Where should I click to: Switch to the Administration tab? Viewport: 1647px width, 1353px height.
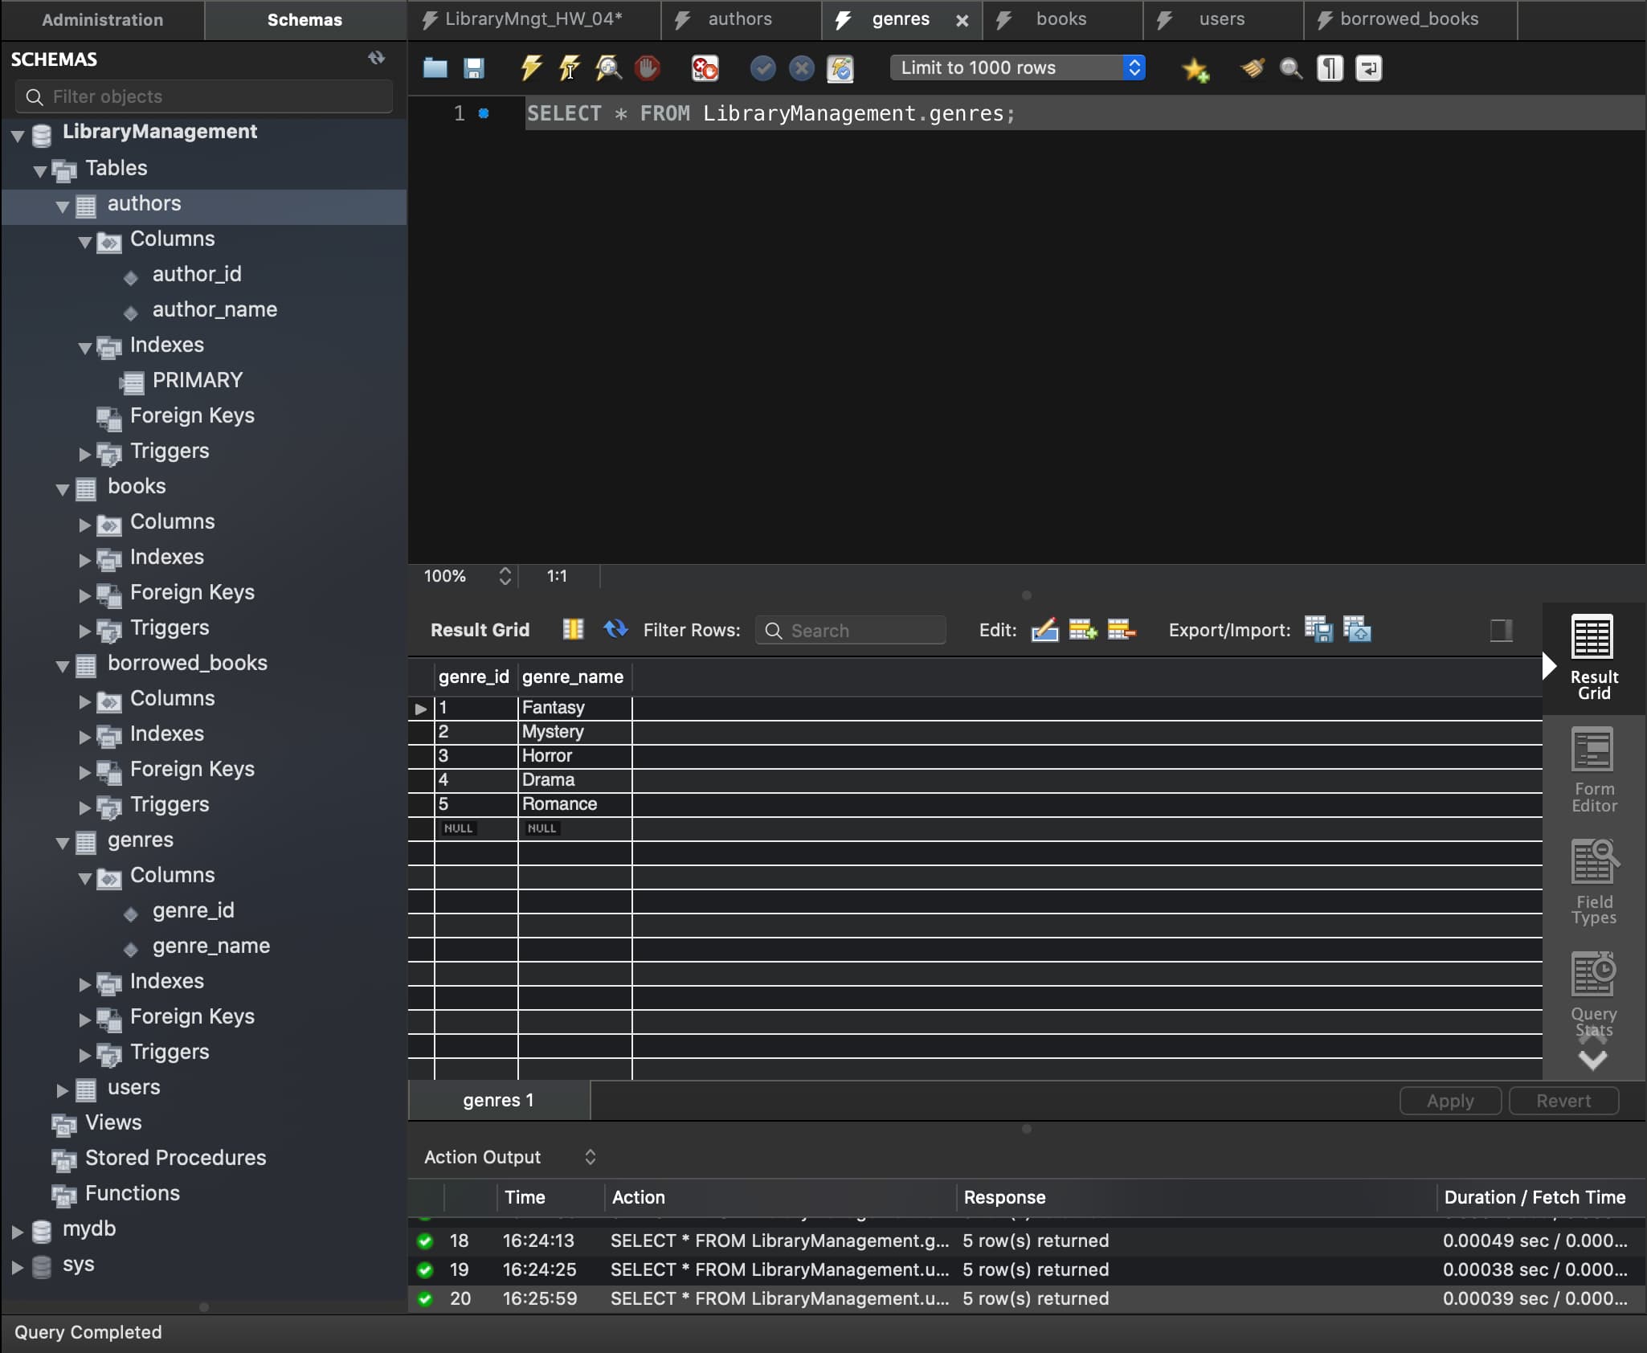point(102,19)
